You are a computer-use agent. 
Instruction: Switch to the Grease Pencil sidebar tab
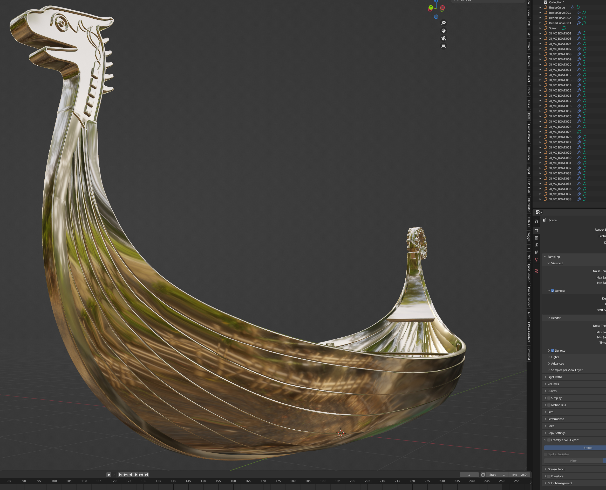pyautogui.click(x=529, y=133)
